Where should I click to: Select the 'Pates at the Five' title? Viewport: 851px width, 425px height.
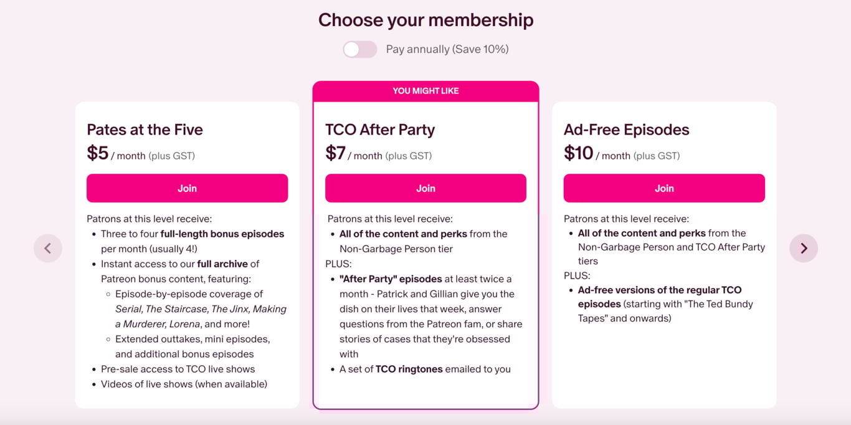145,130
